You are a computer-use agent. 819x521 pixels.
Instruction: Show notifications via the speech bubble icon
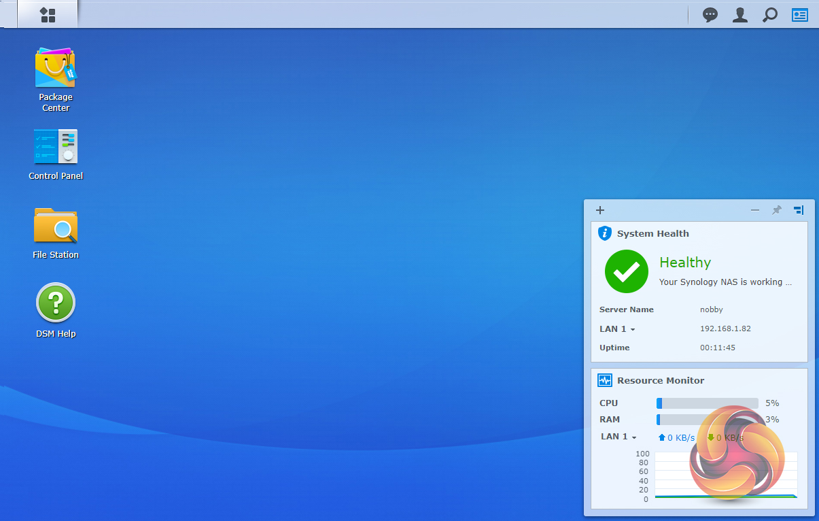coord(710,14)
